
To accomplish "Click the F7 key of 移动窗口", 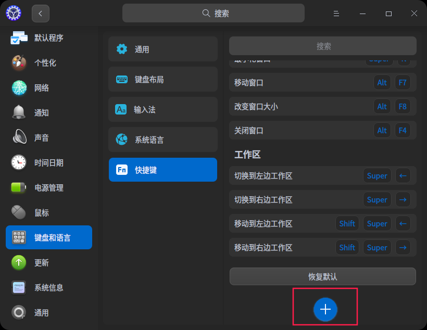I will tap(403, 82).
